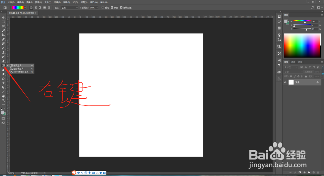Screen dimensions: 324x176
Task: Select the Pen tool
Action: point(3,79)
